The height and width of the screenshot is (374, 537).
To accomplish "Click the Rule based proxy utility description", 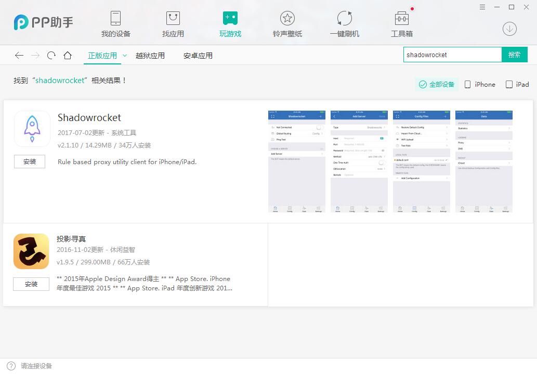I will [127, 162].
